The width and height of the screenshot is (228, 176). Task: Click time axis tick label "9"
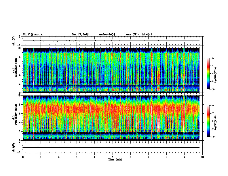[184, 157]
